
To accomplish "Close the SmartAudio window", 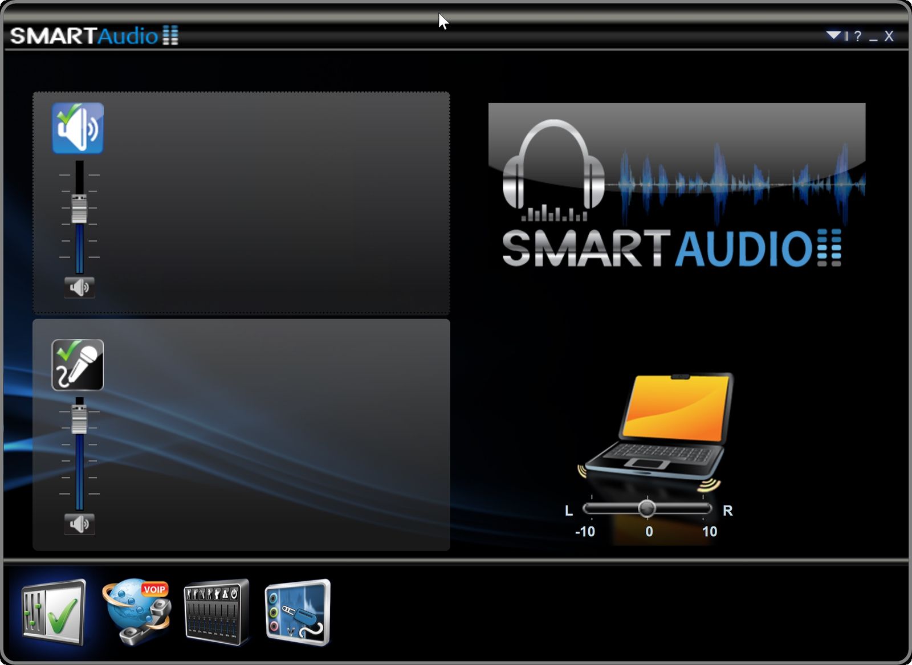I will [889, 36].
